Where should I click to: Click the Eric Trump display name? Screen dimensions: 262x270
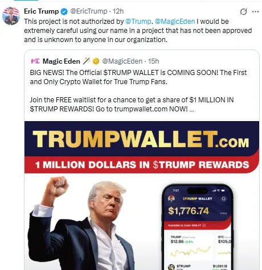coord(42,11)
